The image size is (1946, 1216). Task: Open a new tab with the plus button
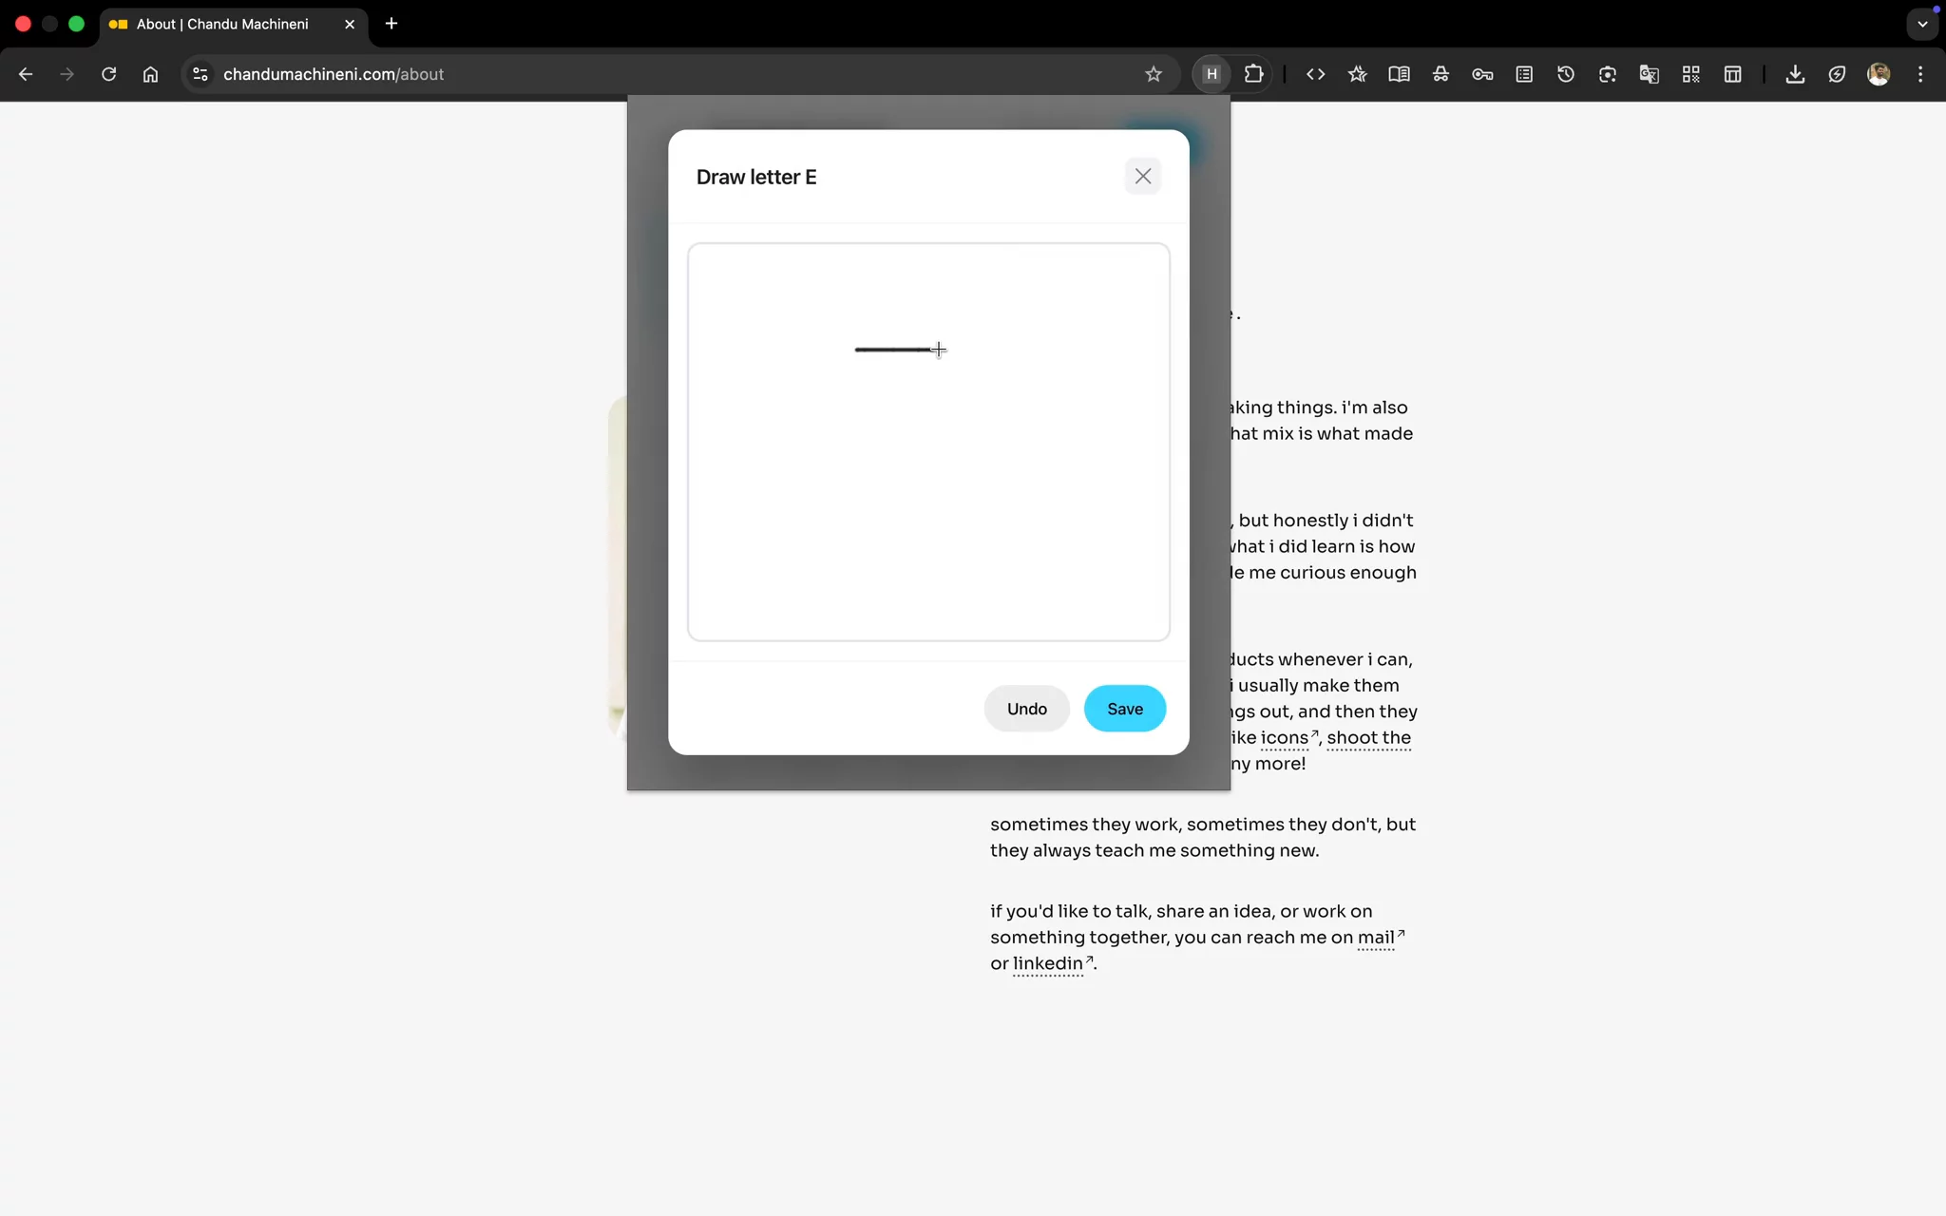click(x=391, y=24)
